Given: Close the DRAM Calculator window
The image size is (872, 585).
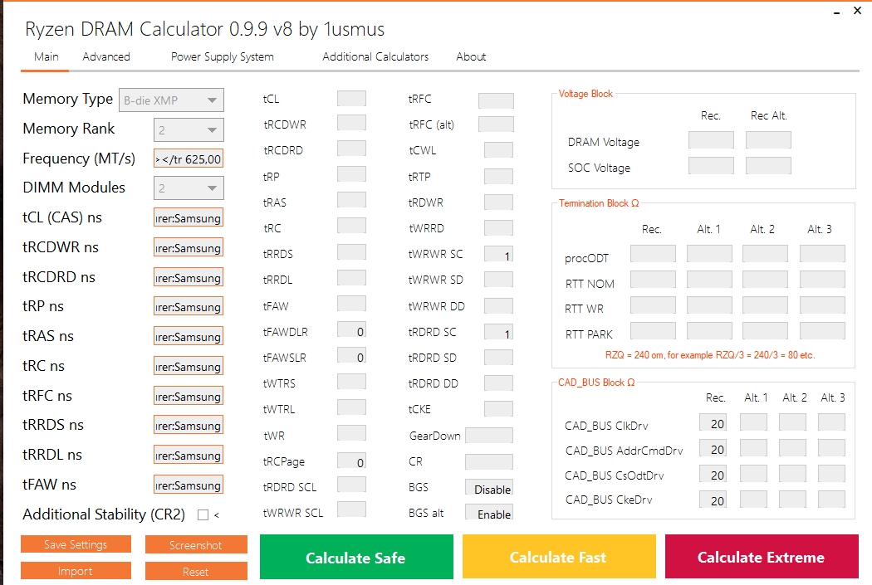Looking at the screenshot, I should [x=858, y=11].
